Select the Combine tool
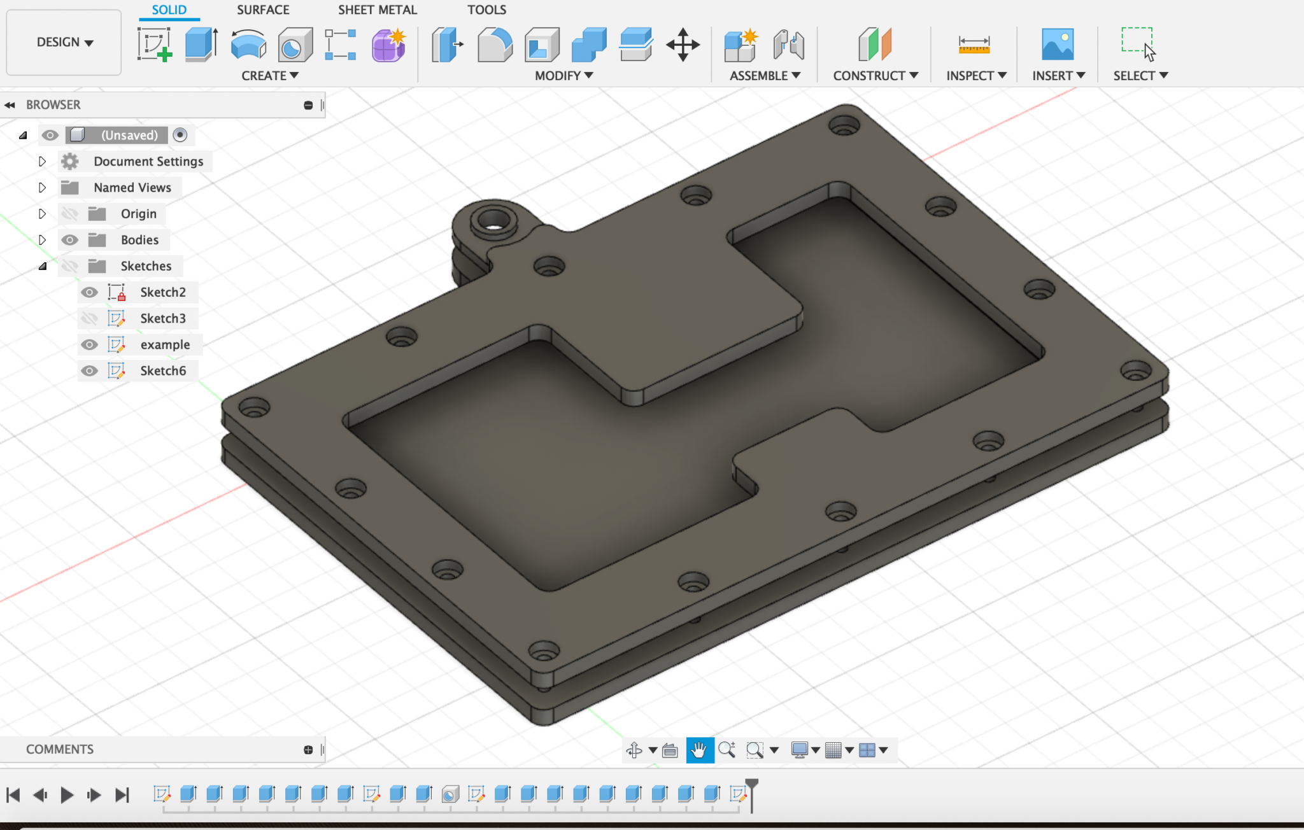The height and width of the screenshot is (830, 1304). pyautogui.click(x=589, y=45)
